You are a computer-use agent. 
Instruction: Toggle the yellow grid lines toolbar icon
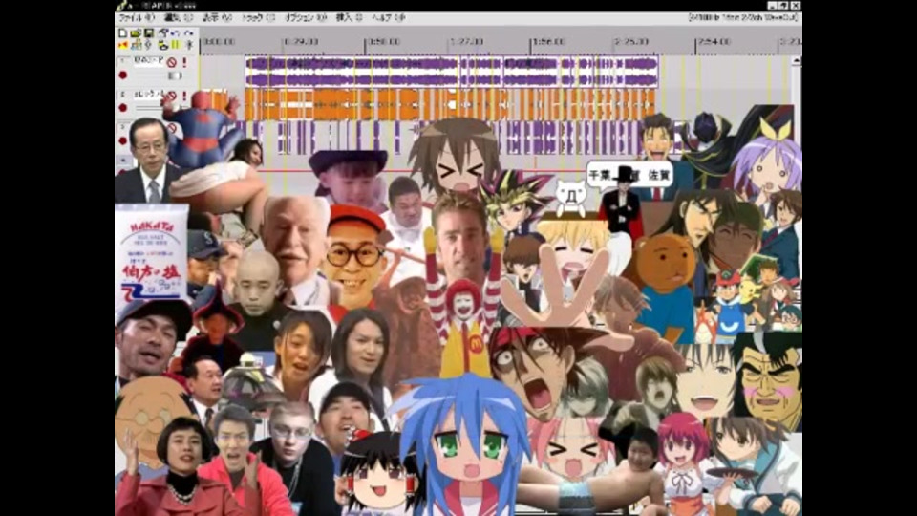[x=176, y=45]
